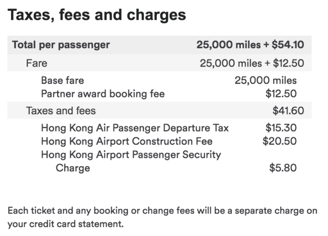Click the $41.60 taxes and fees subtotal
Image resolution: width=328 pixels, height=236 pixels.
tap(288, 111)
